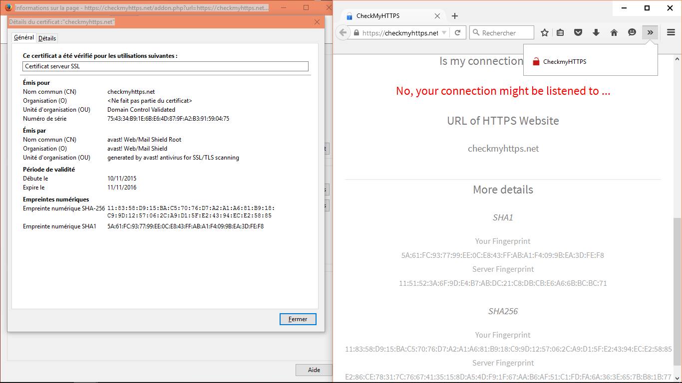Click SHA1 Server Fingerprint value 11:51:52
The height and width of the screenshot is (383, 682).
pyautogui.click(x=503, y=283)
